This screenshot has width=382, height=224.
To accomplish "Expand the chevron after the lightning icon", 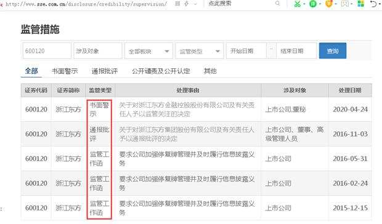I will [195, 4].
